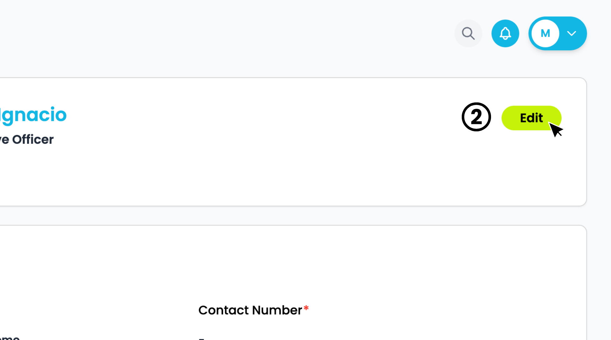Click the cut-off label at bottom left
This screenshot has height=340, width=611.
tap(10, 337)
